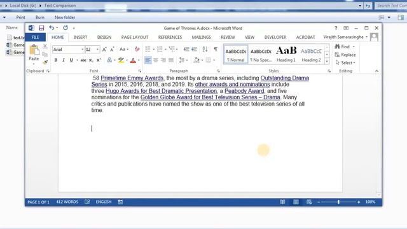Click the Save icon in Quick Access Toolbar

coord(41,28)
